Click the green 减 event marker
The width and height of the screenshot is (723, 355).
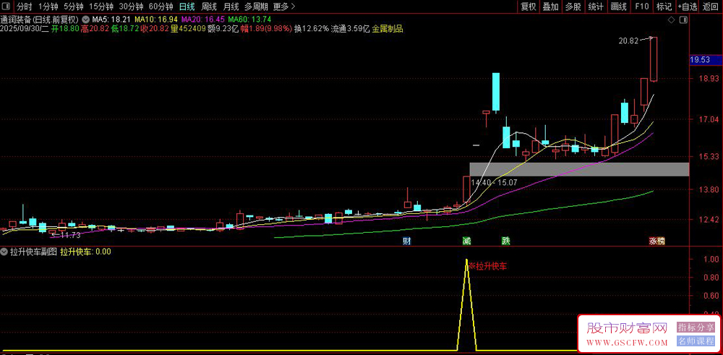466,241
